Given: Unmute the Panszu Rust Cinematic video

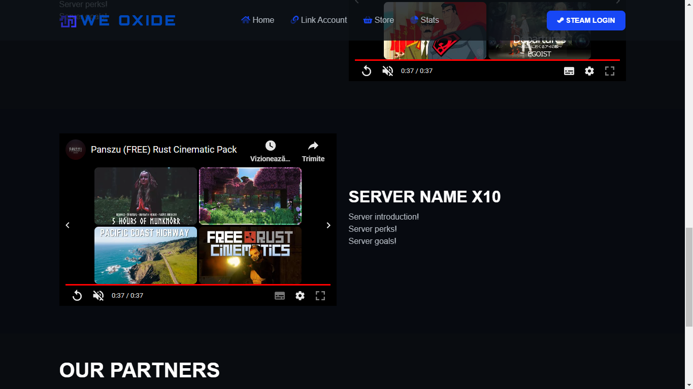Looking at the screenshot, I should coord(98,296).
